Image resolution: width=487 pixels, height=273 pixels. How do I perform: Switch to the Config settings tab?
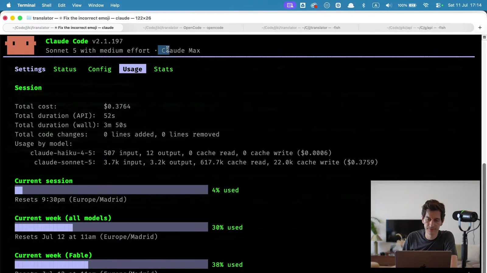pyautogui.click(x=100, y=69)
